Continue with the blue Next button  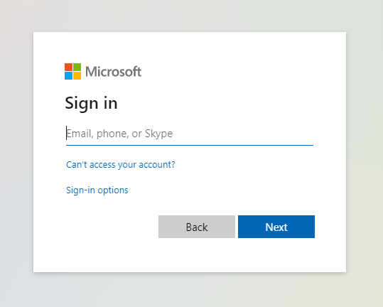pos(276,227)
